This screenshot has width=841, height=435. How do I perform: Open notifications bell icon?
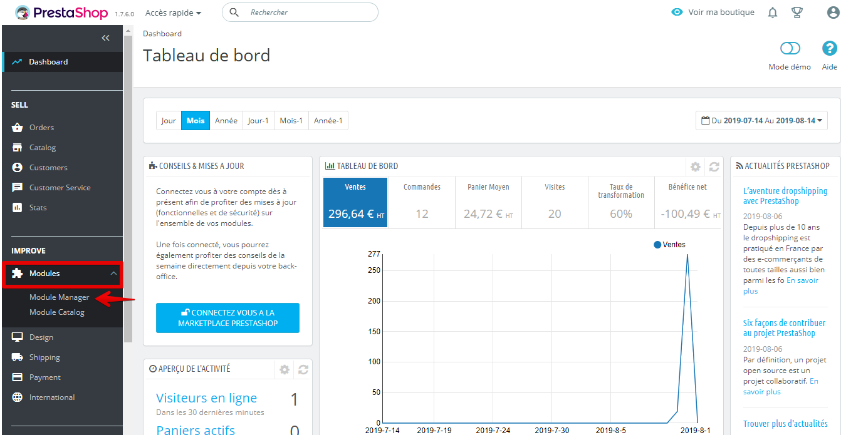773,13
